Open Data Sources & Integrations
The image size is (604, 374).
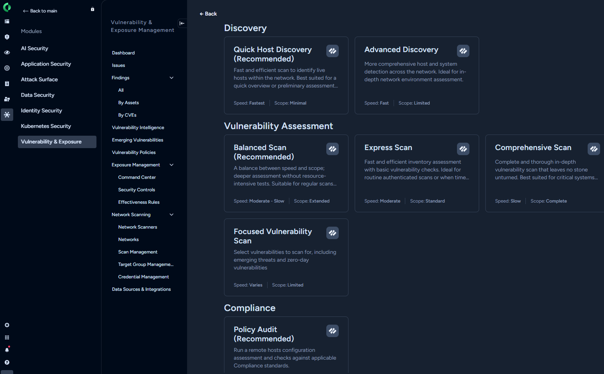pyautogui.click(x=141, y=289)
